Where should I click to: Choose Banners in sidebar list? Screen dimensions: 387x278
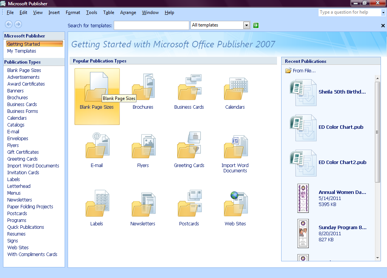15,91
